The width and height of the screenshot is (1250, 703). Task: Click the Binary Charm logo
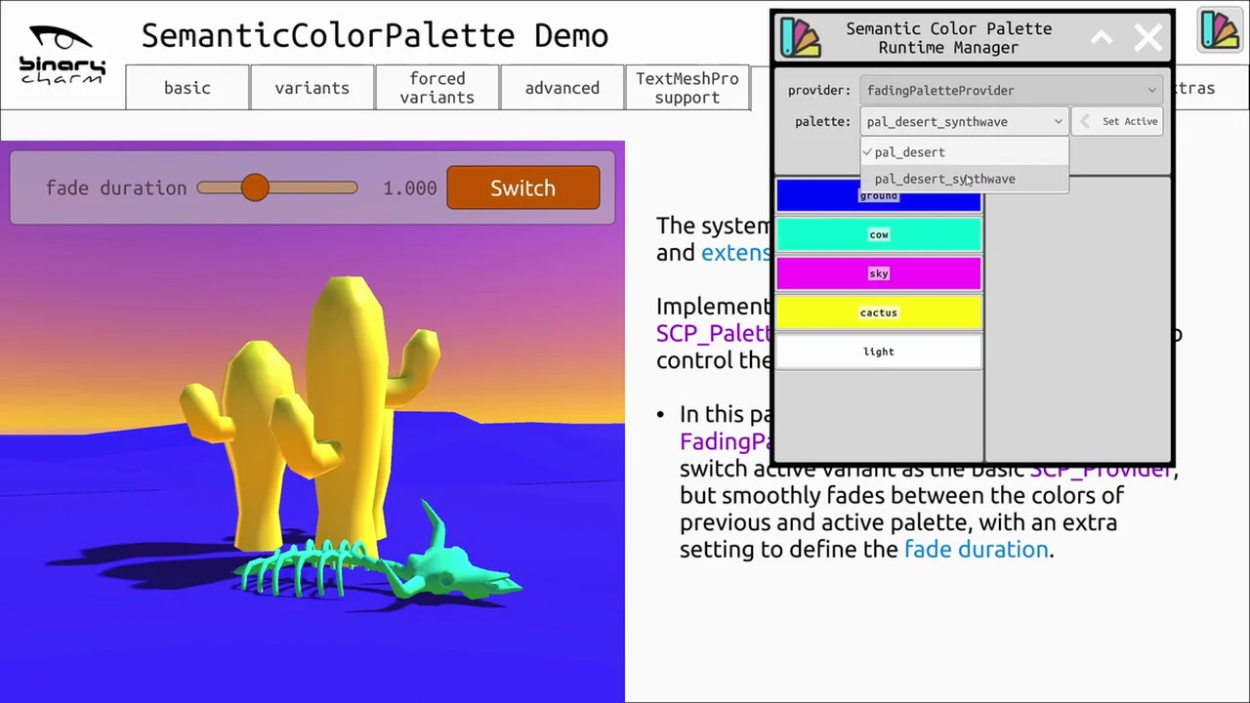point(62,56)
